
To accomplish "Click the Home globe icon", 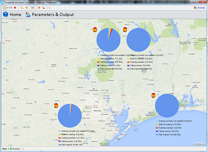I will pyautogui.click(x=6, y=14).
